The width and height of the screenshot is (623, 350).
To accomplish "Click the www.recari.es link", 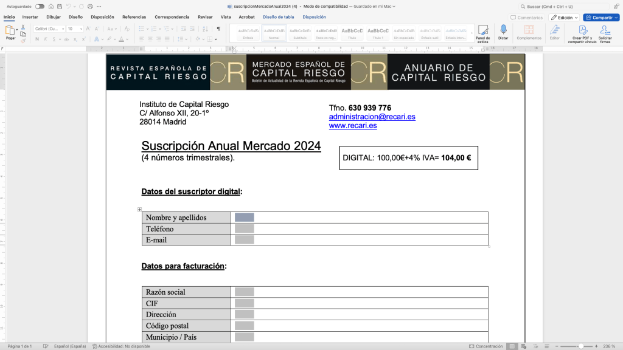I will coord(352,126).
